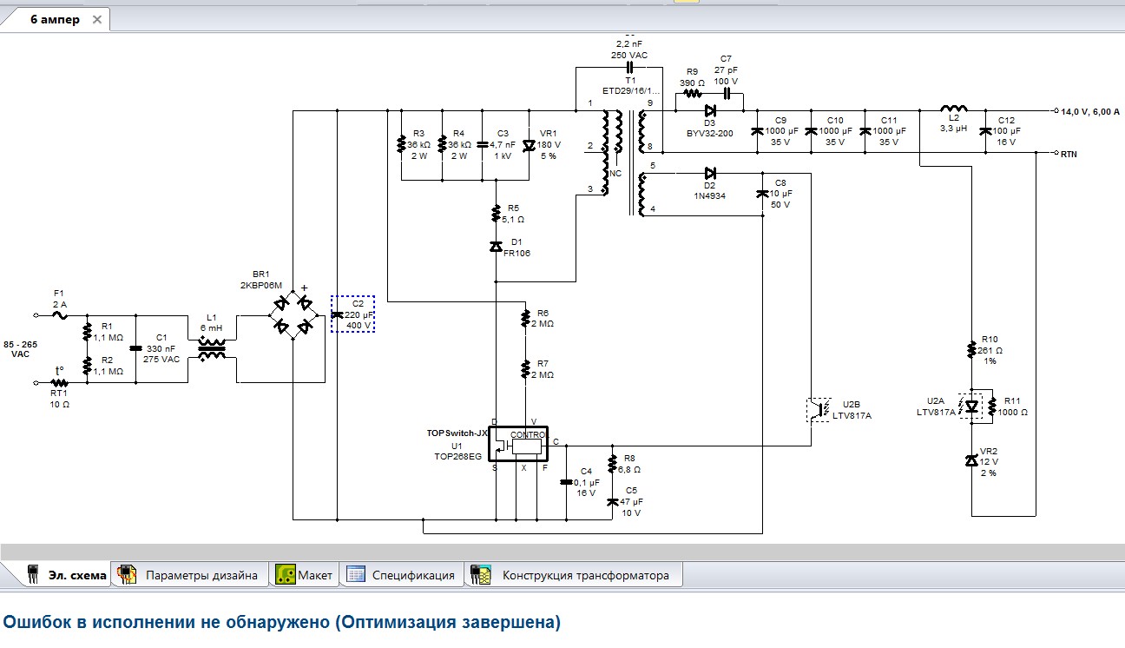Click the VR2 12 V Zener diode

pyautogui.click(x=971, y=460)
